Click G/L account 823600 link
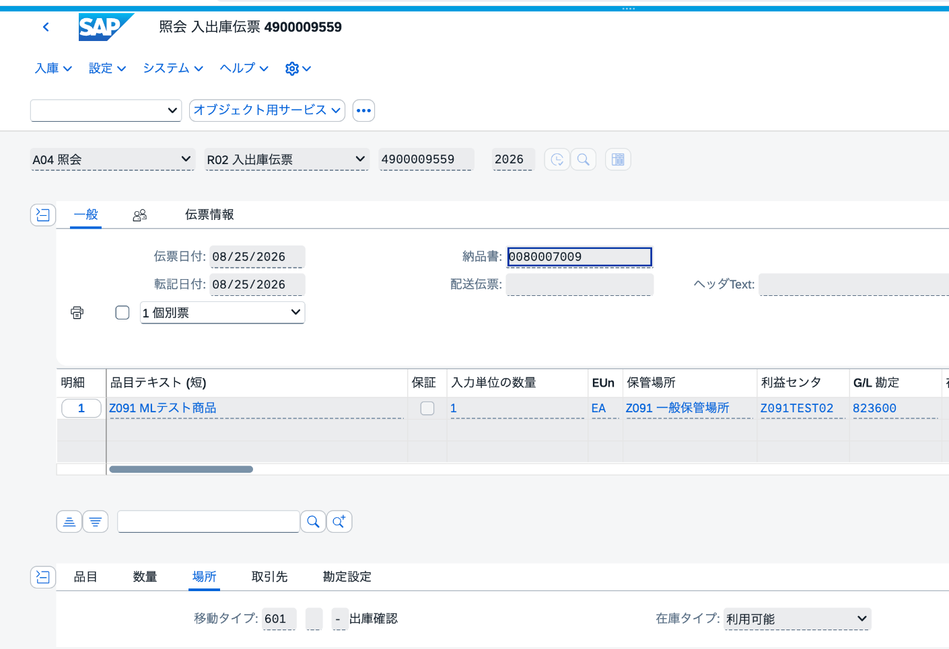This screenshot has height=649, width=949. click(x=874, y=408)
